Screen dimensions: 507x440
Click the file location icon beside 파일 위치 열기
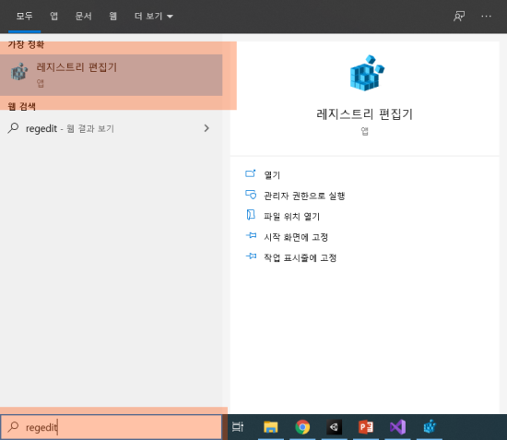251,215
